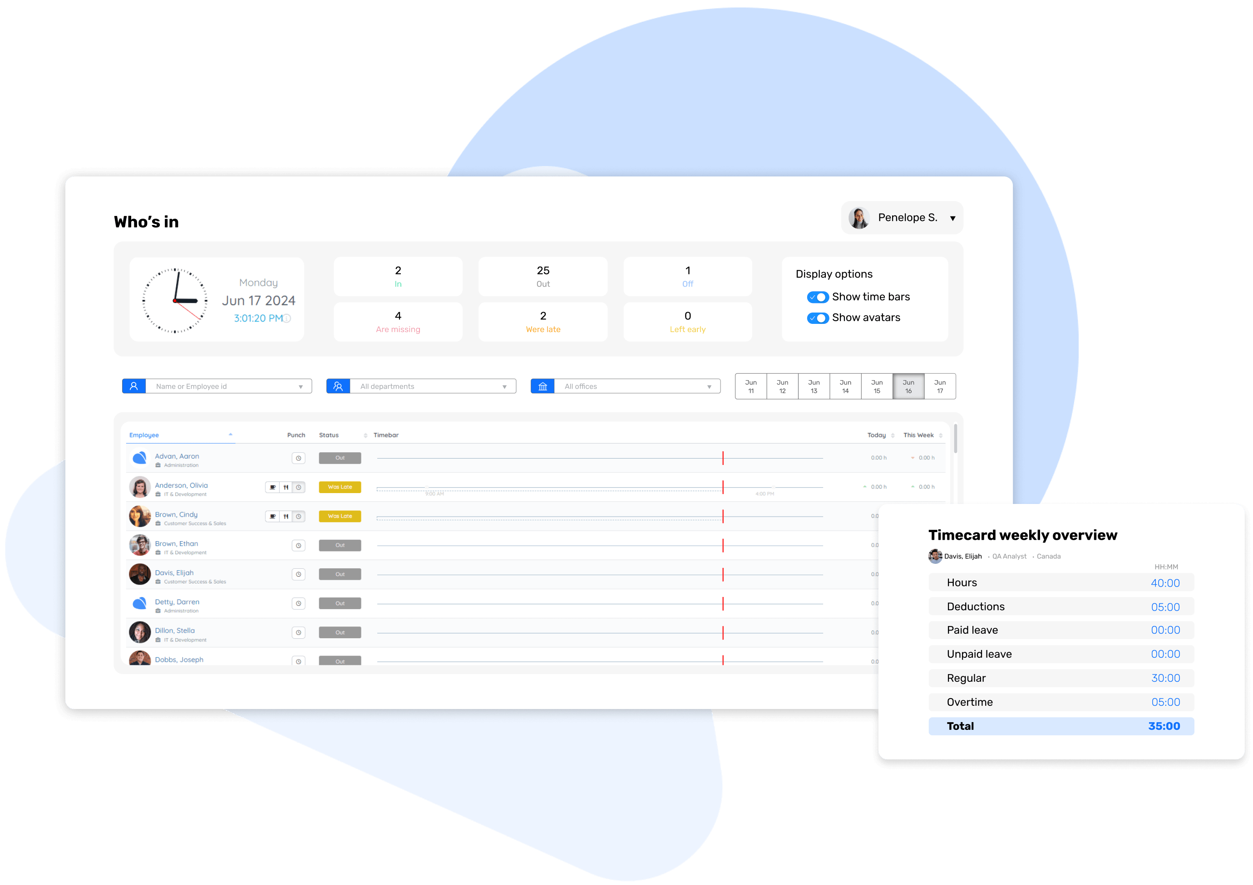Click Brown, Cindy's punch clock icon
This screenshot has height=885, width=1253.
pyautogui.click(x=299, y=516)
